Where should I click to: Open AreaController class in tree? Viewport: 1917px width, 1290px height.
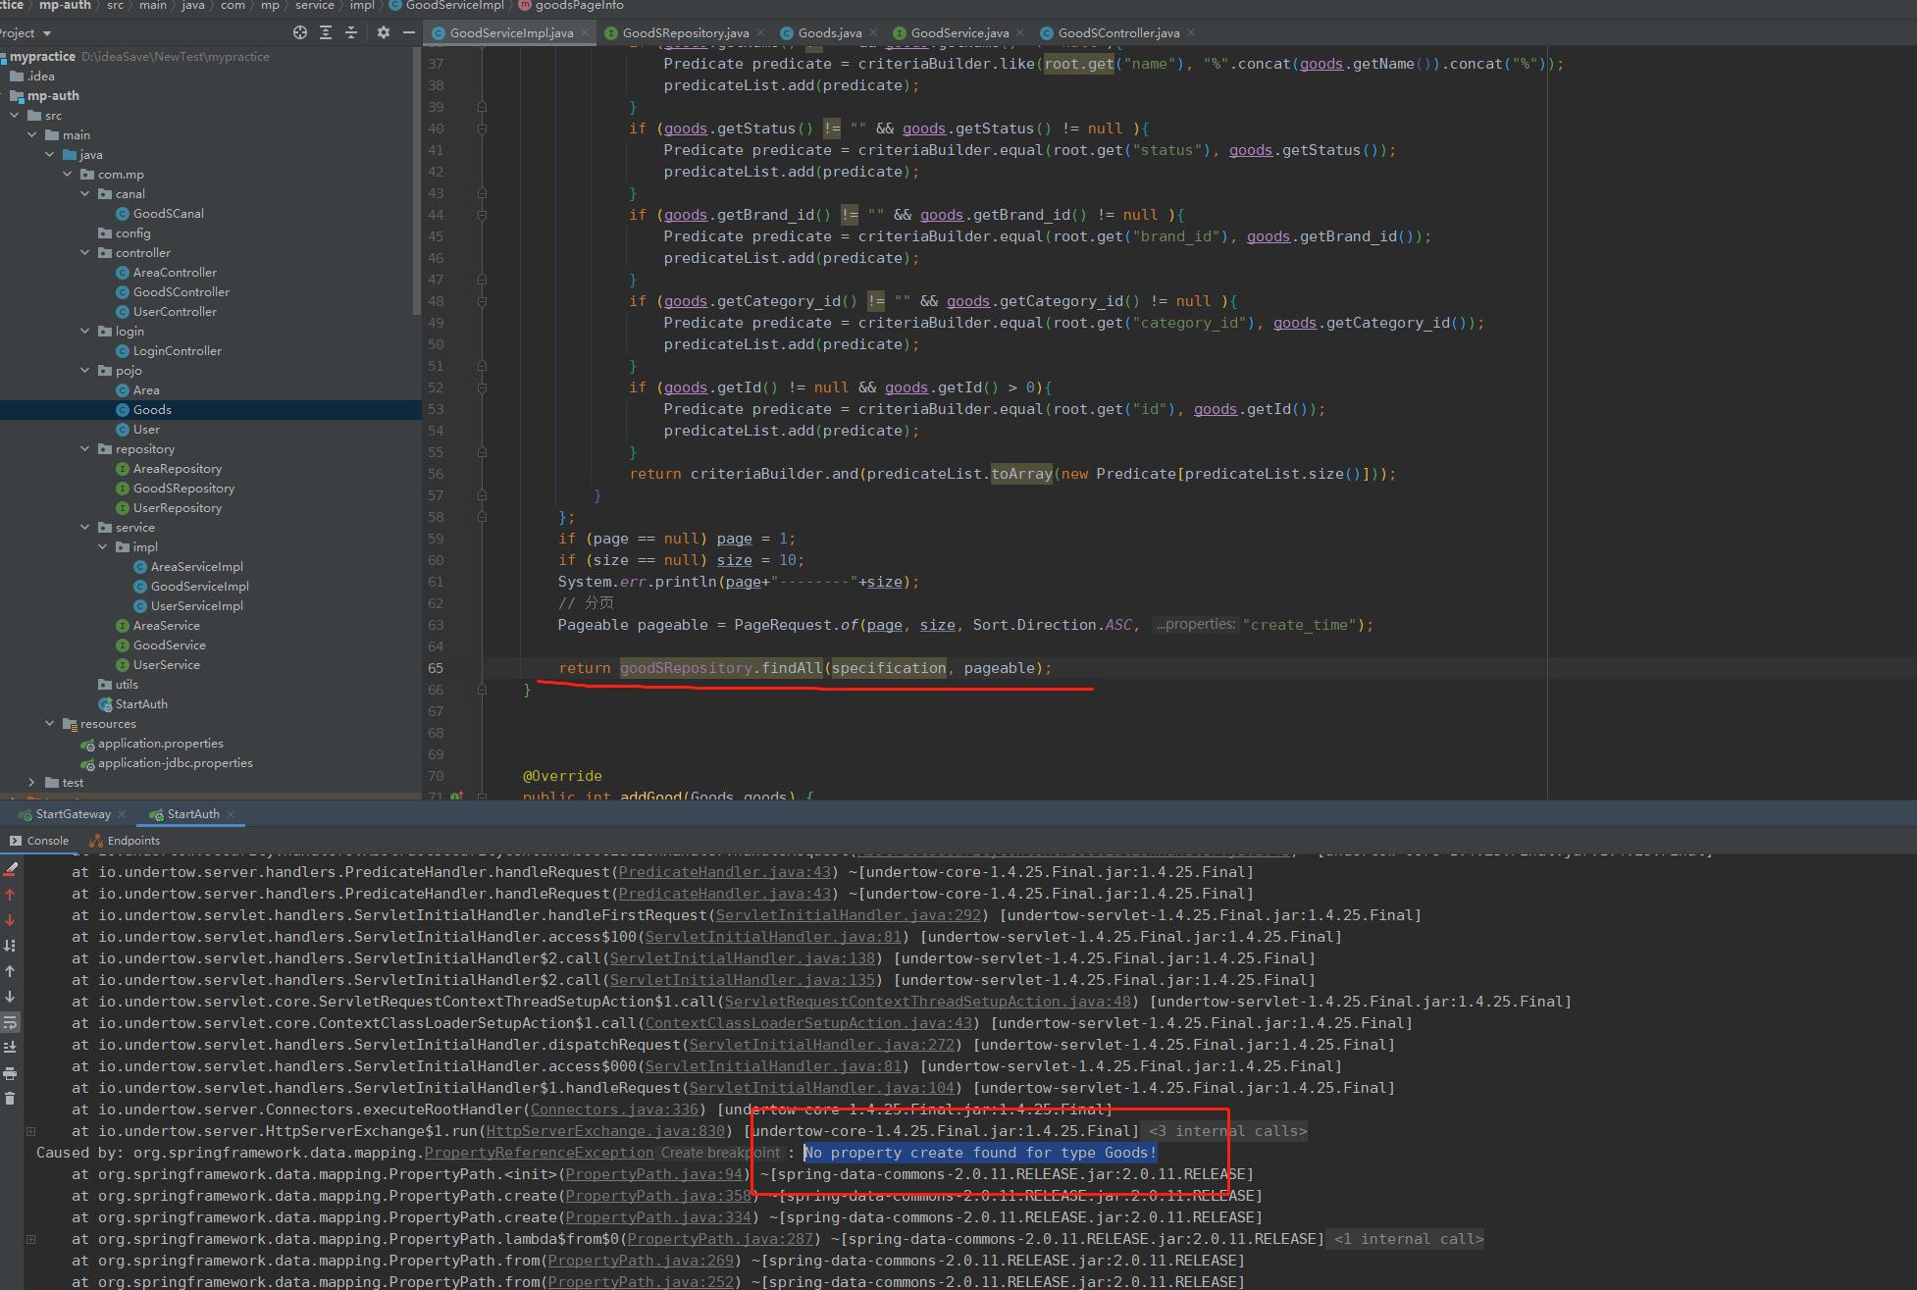coord(175,273)
